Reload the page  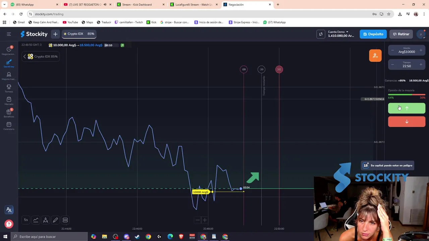pyautogui.click(x=21, y=14)
